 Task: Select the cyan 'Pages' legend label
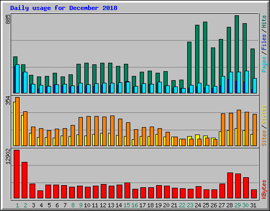pyautogui.click(x=264, y=64)
